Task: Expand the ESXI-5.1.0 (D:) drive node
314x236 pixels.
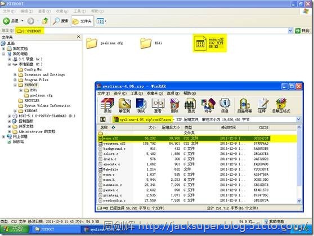Action: coord(9,116)
